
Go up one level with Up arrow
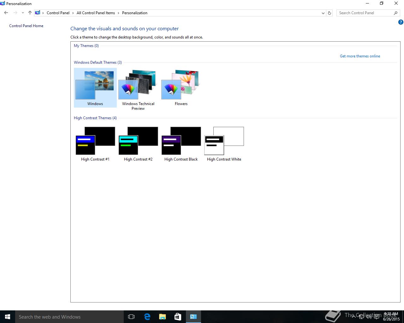click(x=30, y=13)
